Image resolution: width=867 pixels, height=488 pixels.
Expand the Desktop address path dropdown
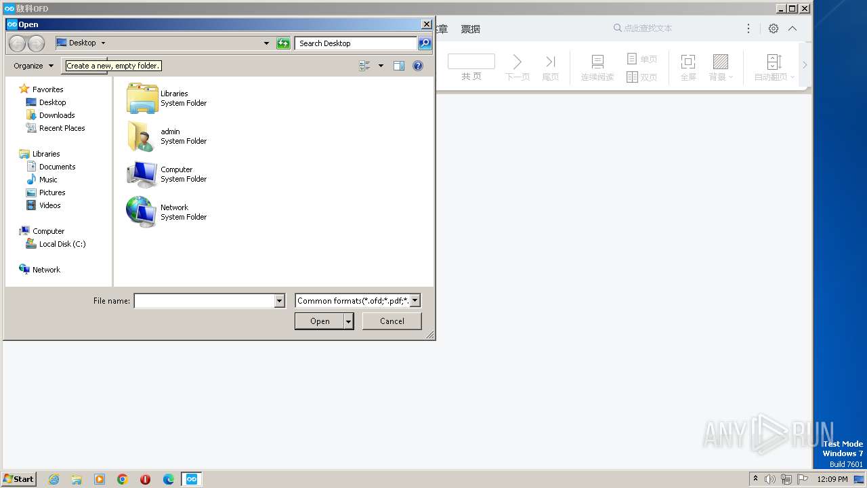(x=103, y=43)
